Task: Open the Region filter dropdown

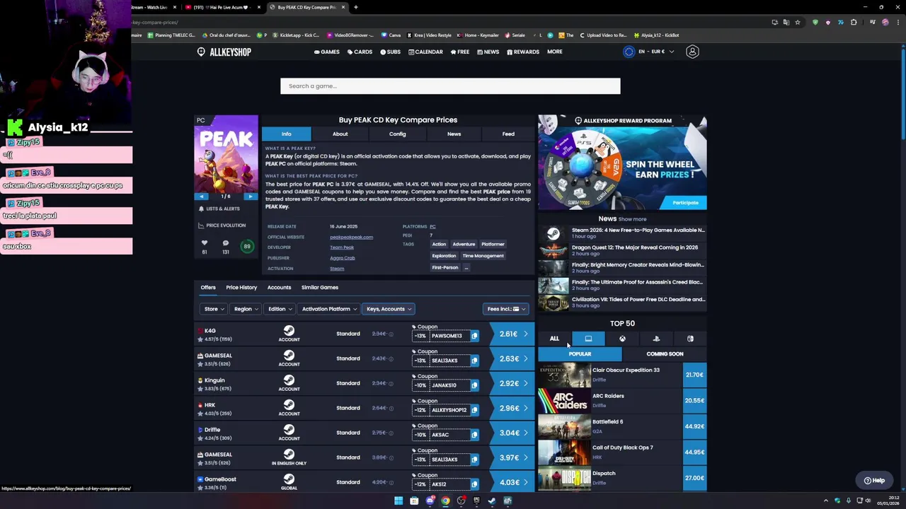Action: pos(246,309)
